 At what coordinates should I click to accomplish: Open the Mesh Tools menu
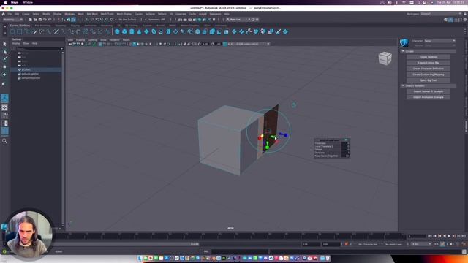(107, 14)
